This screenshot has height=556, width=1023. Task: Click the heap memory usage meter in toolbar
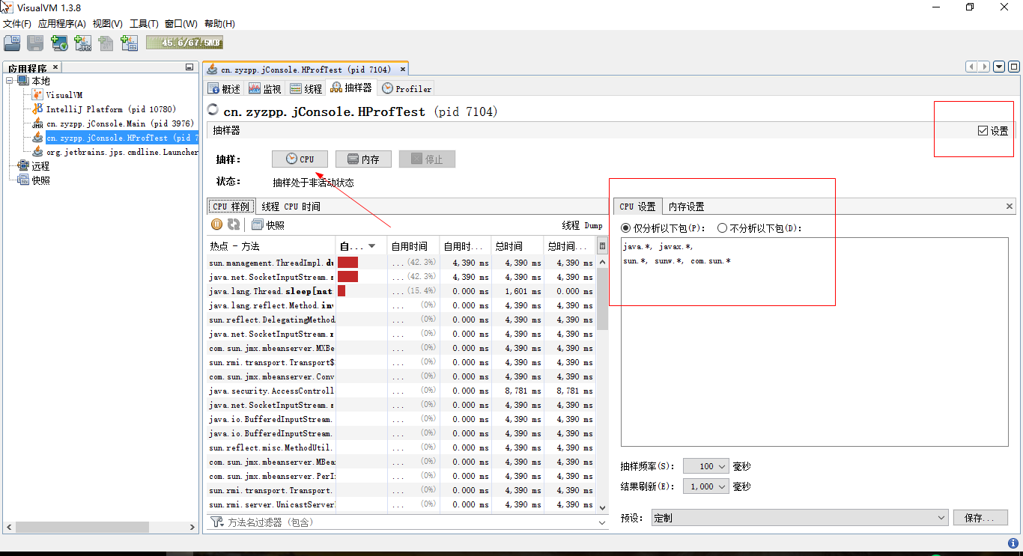click(183, 43)
